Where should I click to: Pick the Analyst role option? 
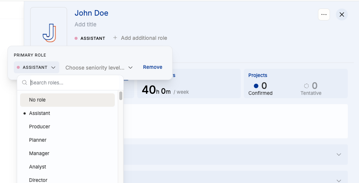38,167
